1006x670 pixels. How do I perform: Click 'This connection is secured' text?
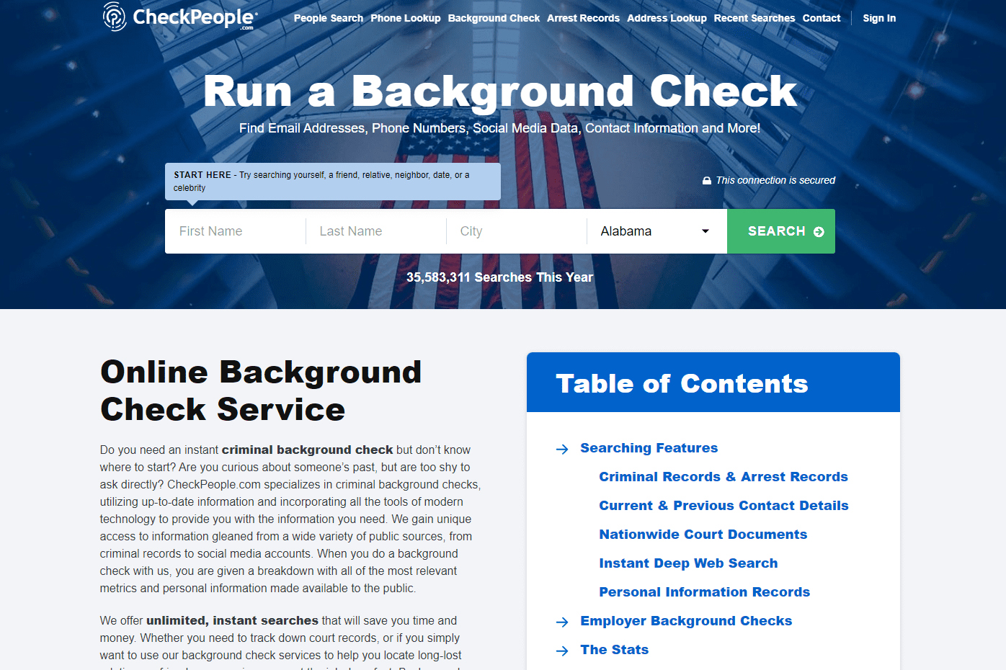point(775,180)
